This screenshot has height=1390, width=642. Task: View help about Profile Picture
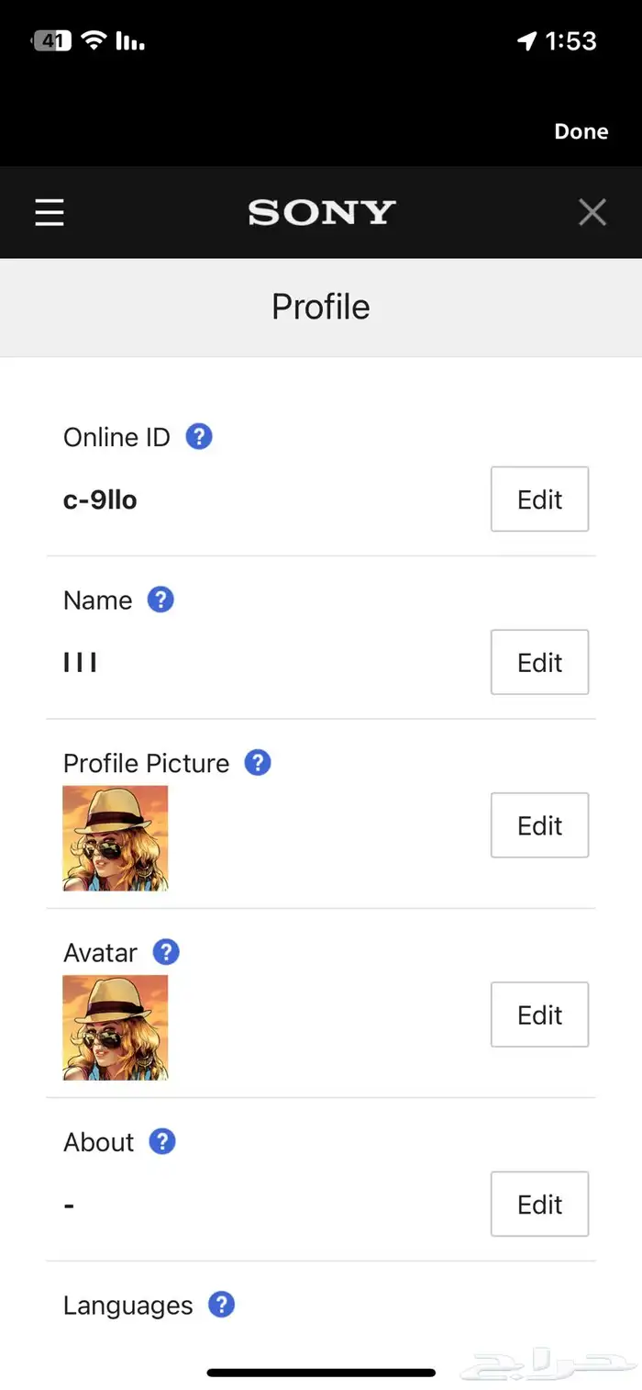tap(258, 762)
